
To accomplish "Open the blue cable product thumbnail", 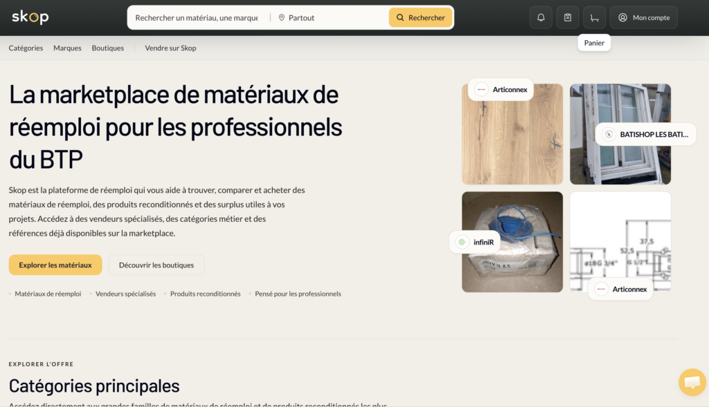I will [512, 242].
